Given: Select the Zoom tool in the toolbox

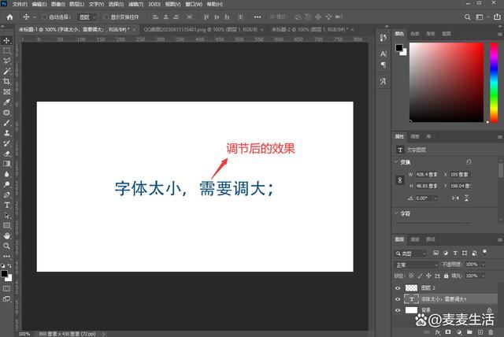Looking at the screenshot, I should click(x=6, y=246).
